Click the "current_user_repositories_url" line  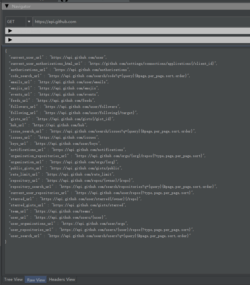click(101, 193)
